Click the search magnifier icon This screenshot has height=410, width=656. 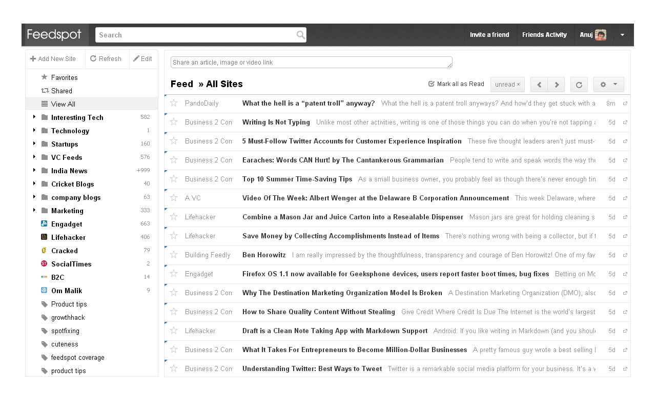[301, 35]
